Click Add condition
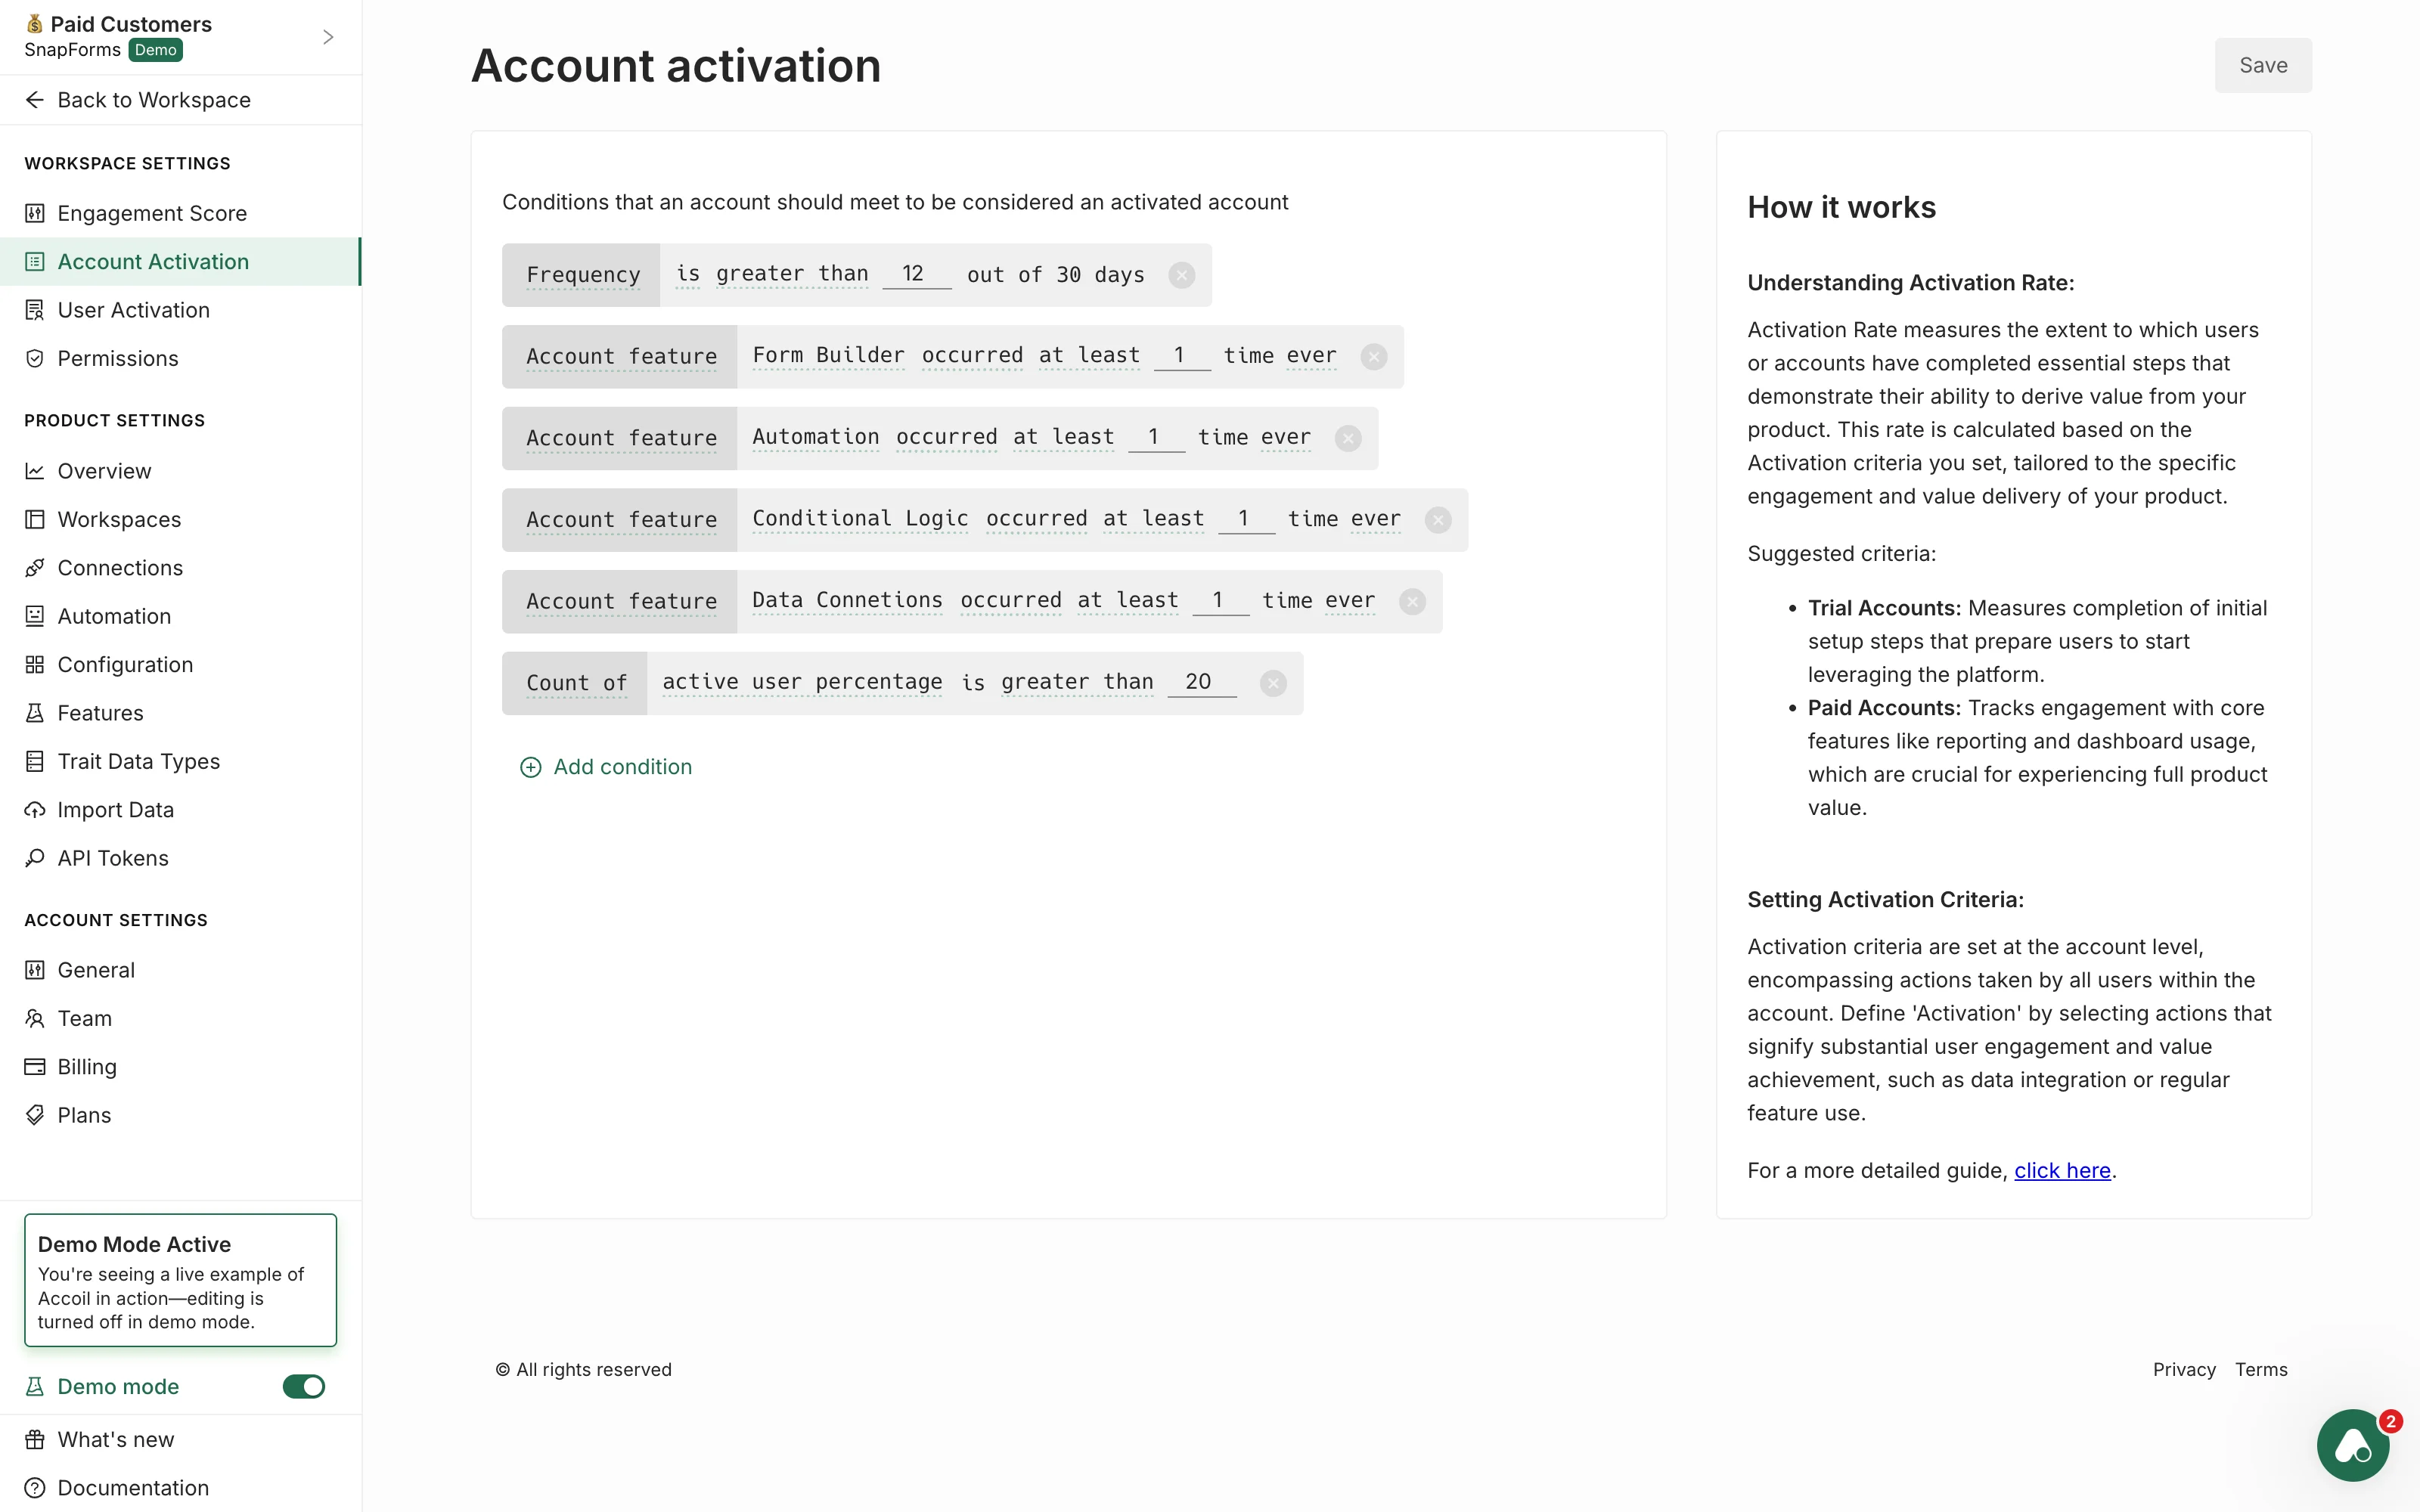 click(607, 767)
